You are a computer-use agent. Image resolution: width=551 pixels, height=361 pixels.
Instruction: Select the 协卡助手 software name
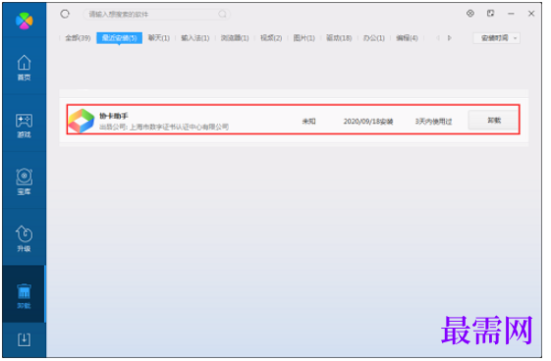pos(114,116)
